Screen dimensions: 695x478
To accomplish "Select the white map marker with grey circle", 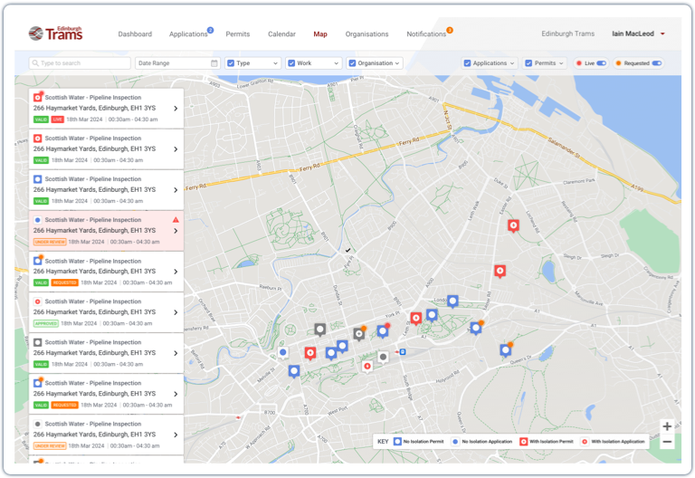I will tap(383, 357).
